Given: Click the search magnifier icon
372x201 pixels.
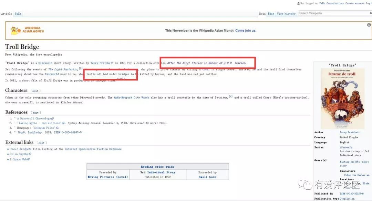Looking at the screenshot, I should point(371,13).
